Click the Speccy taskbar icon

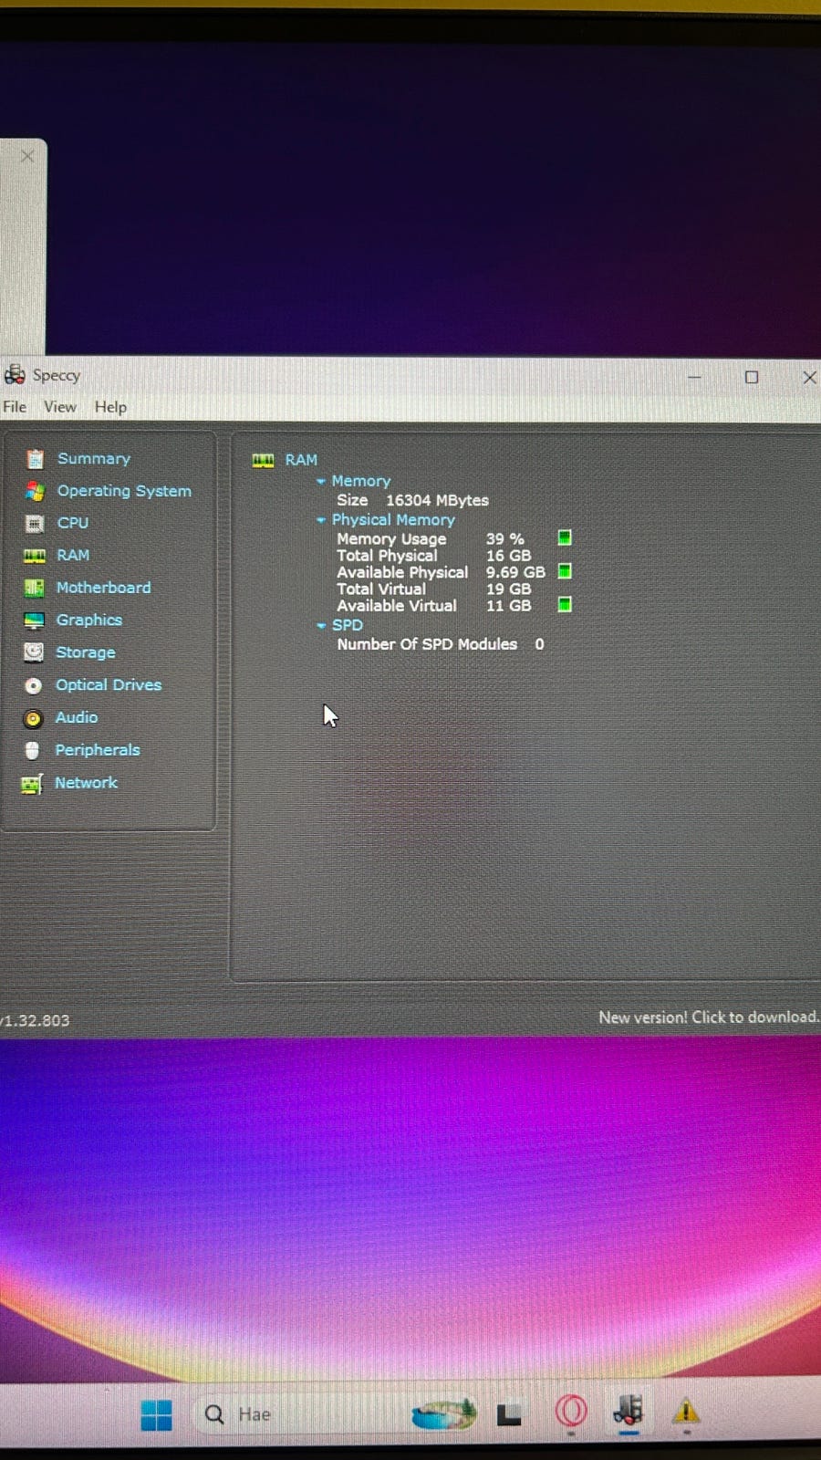[629, 1412]
